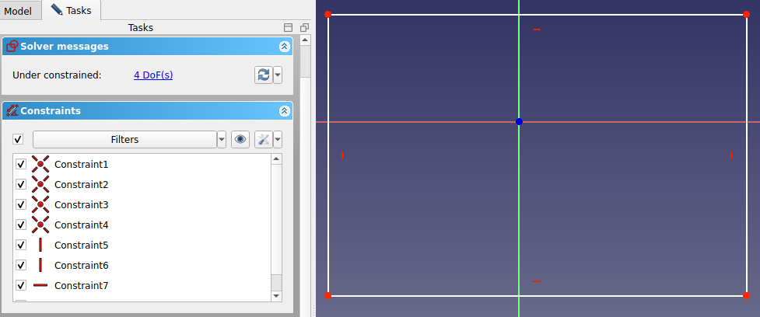Click the coincident icon of Constraint3
The image size is (760, 317).
pyautogui.click(x=40, y=204)
